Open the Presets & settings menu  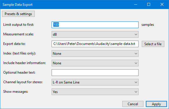[18, 14]
